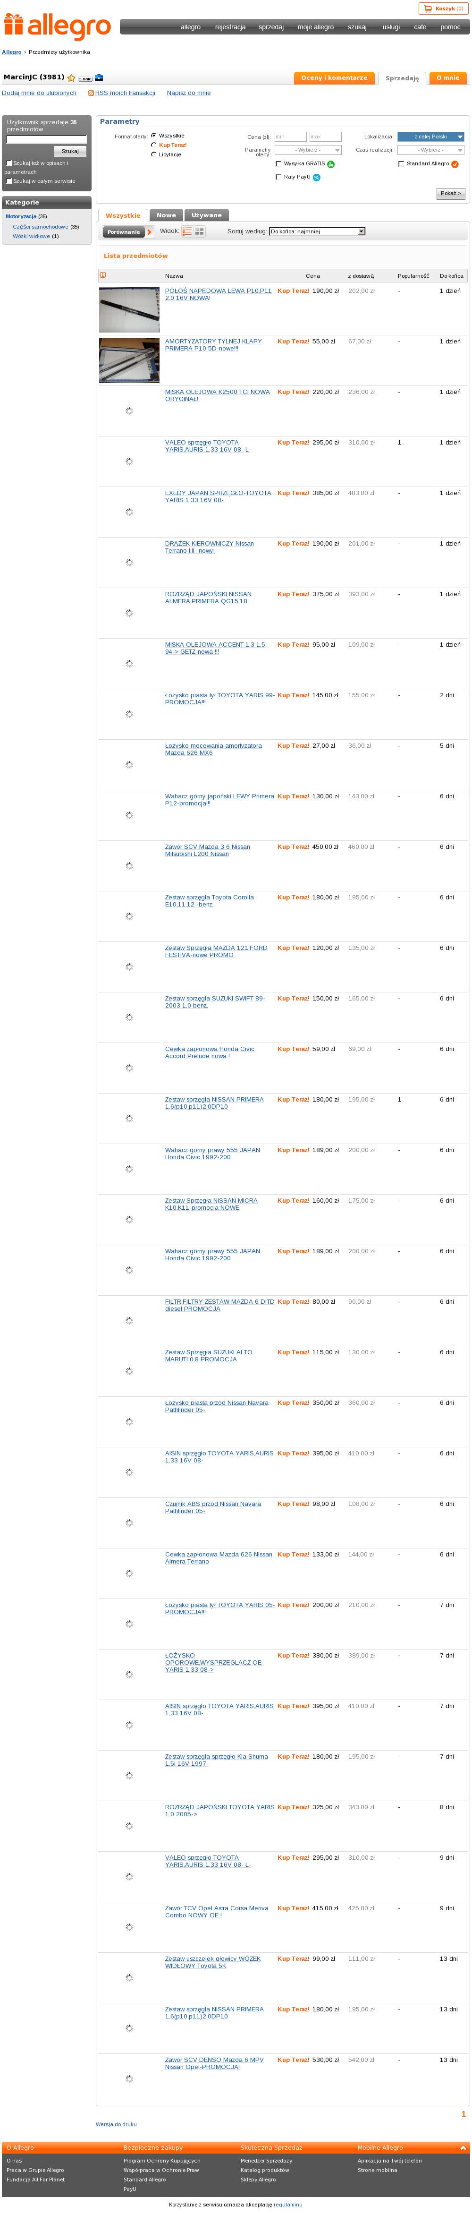Expand the Sortuj według dropdown
This screenshot has height=2214, width=472.
317,231
